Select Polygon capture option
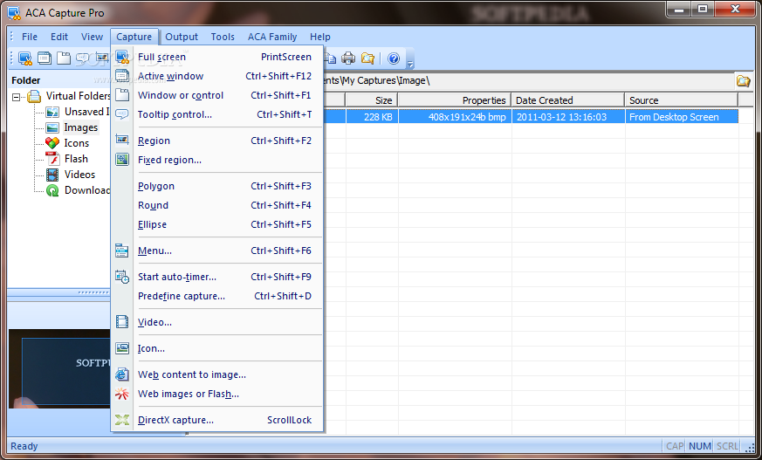762x460 pixels. click(x=217, y=186)
